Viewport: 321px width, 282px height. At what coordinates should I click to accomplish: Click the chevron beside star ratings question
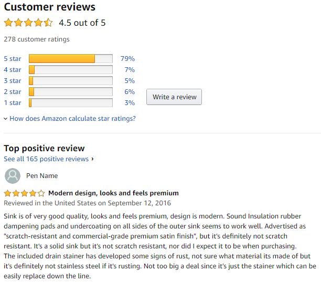pyautogui.click(x=6, y=119)
